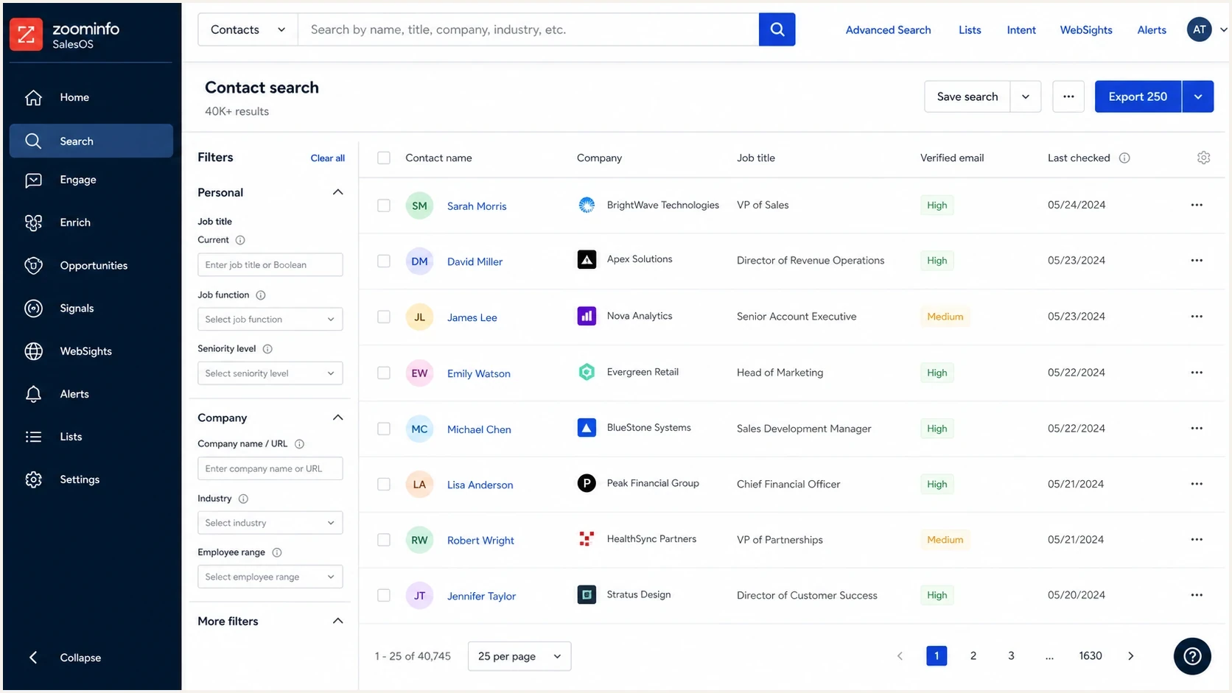Screen dimensions: 1232x693
Task: Click the Job function info icon
Action: tap(261, 295)
